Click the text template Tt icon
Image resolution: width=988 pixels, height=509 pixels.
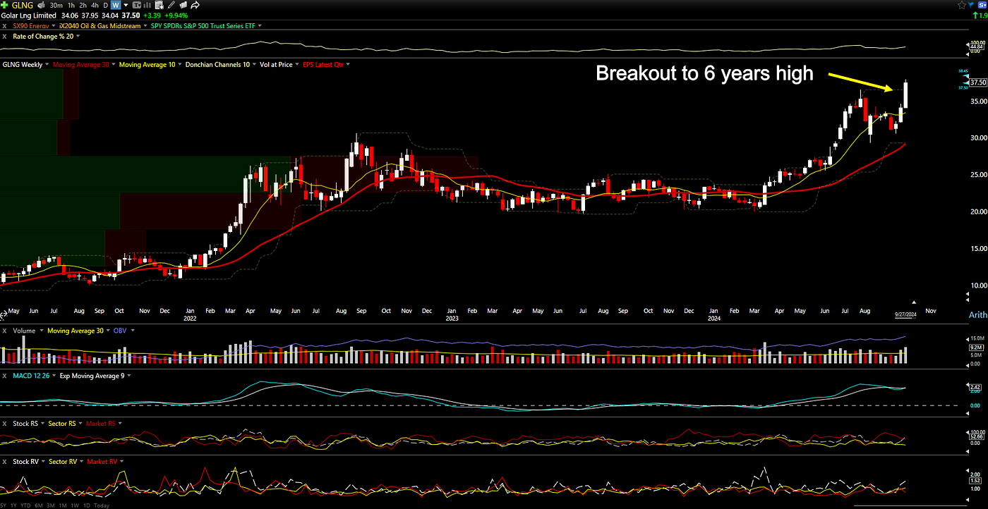(137, 5)
